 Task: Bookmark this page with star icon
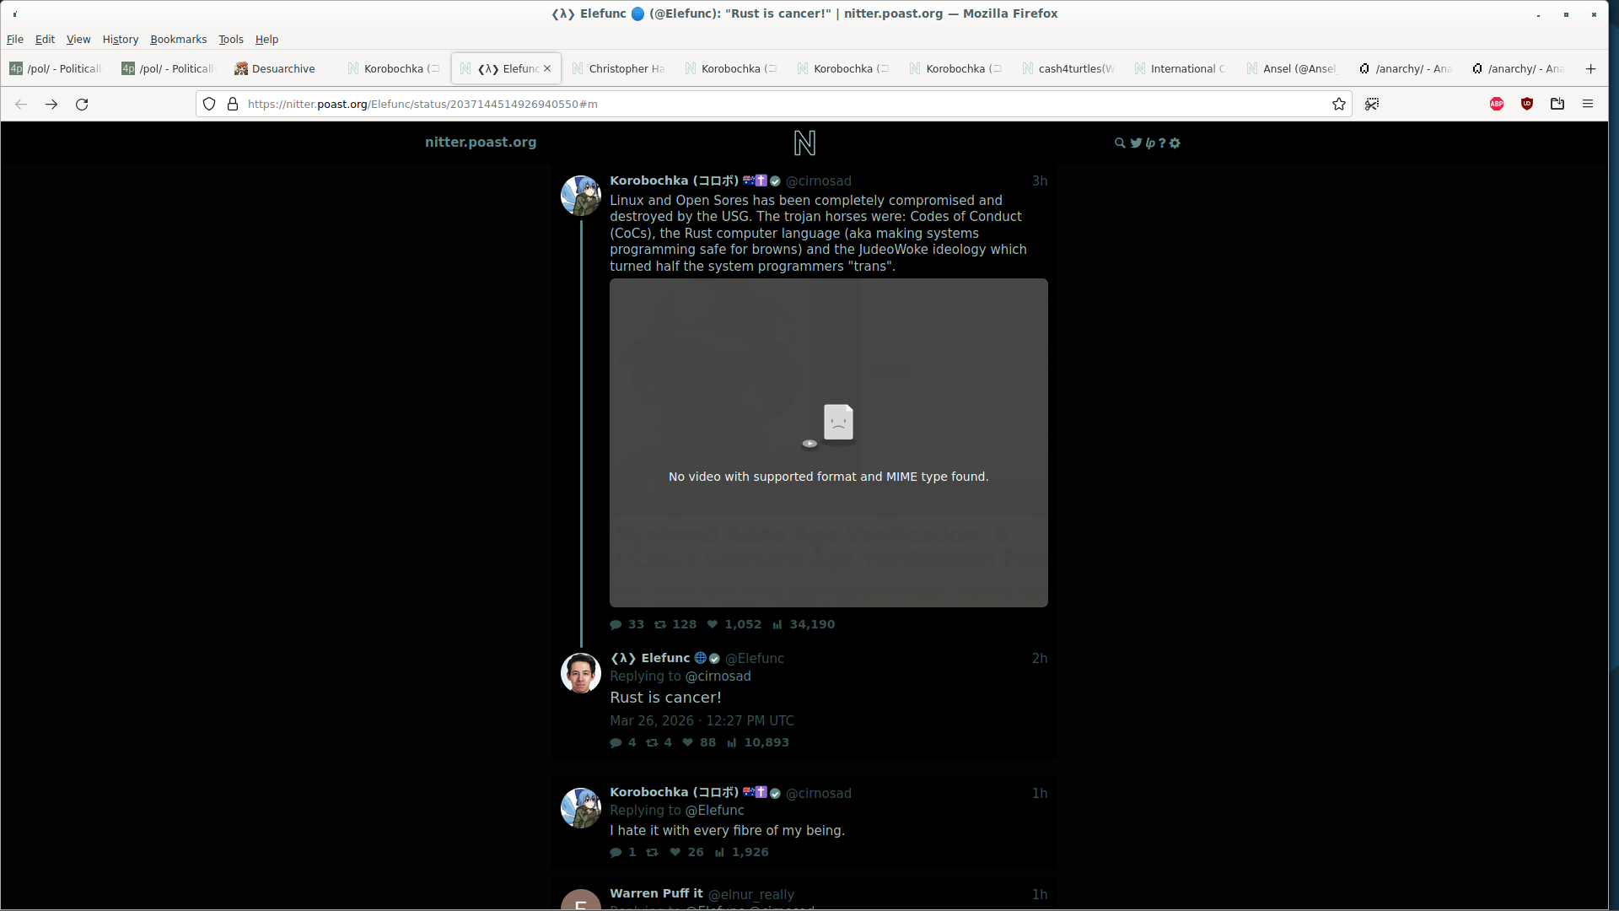(x=1338, y=104)
